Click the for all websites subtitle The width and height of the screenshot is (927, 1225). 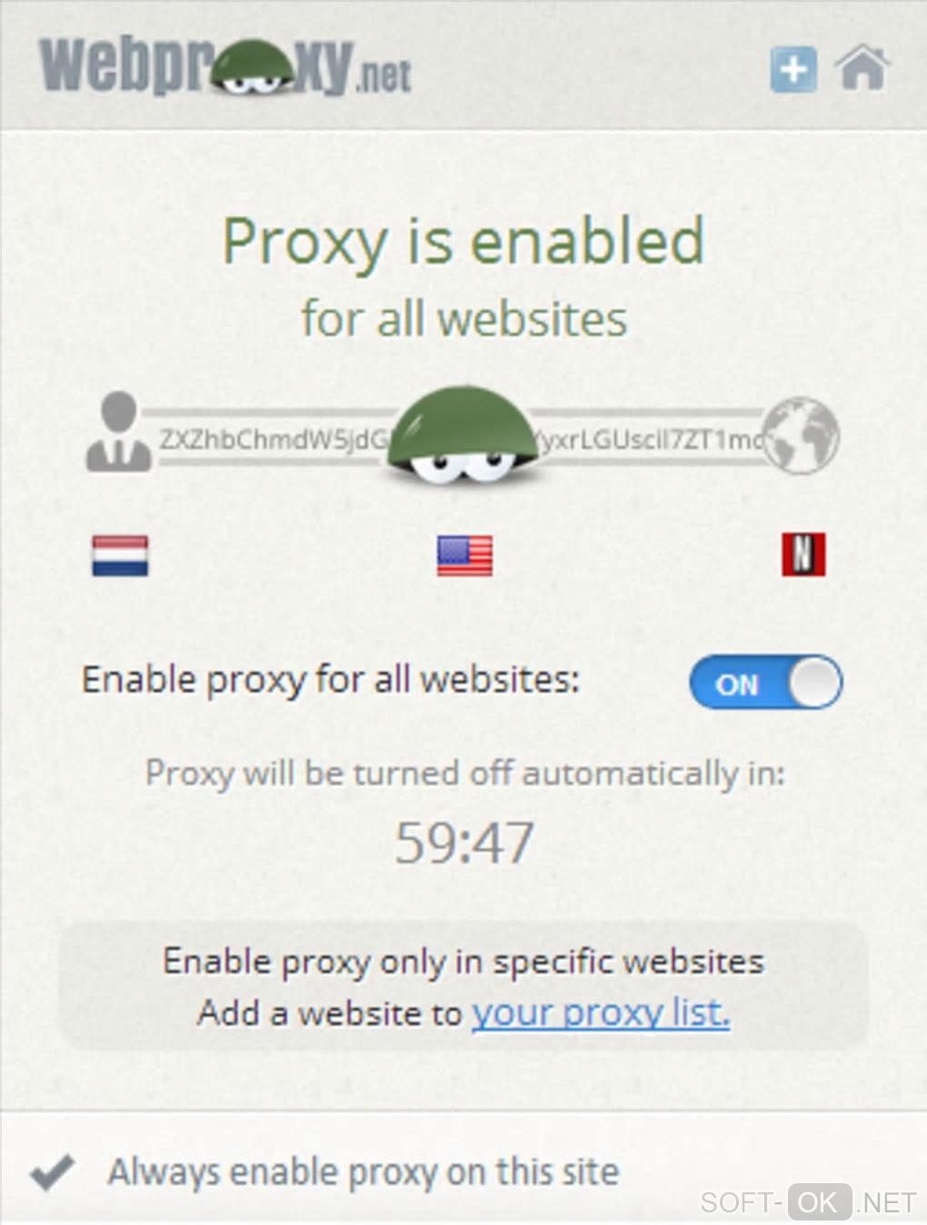point(464,319)
